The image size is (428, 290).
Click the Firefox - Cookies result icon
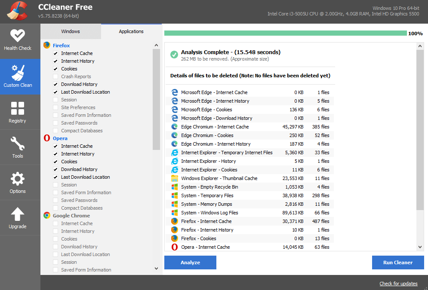pyautogui.click(x=174, y=238)
